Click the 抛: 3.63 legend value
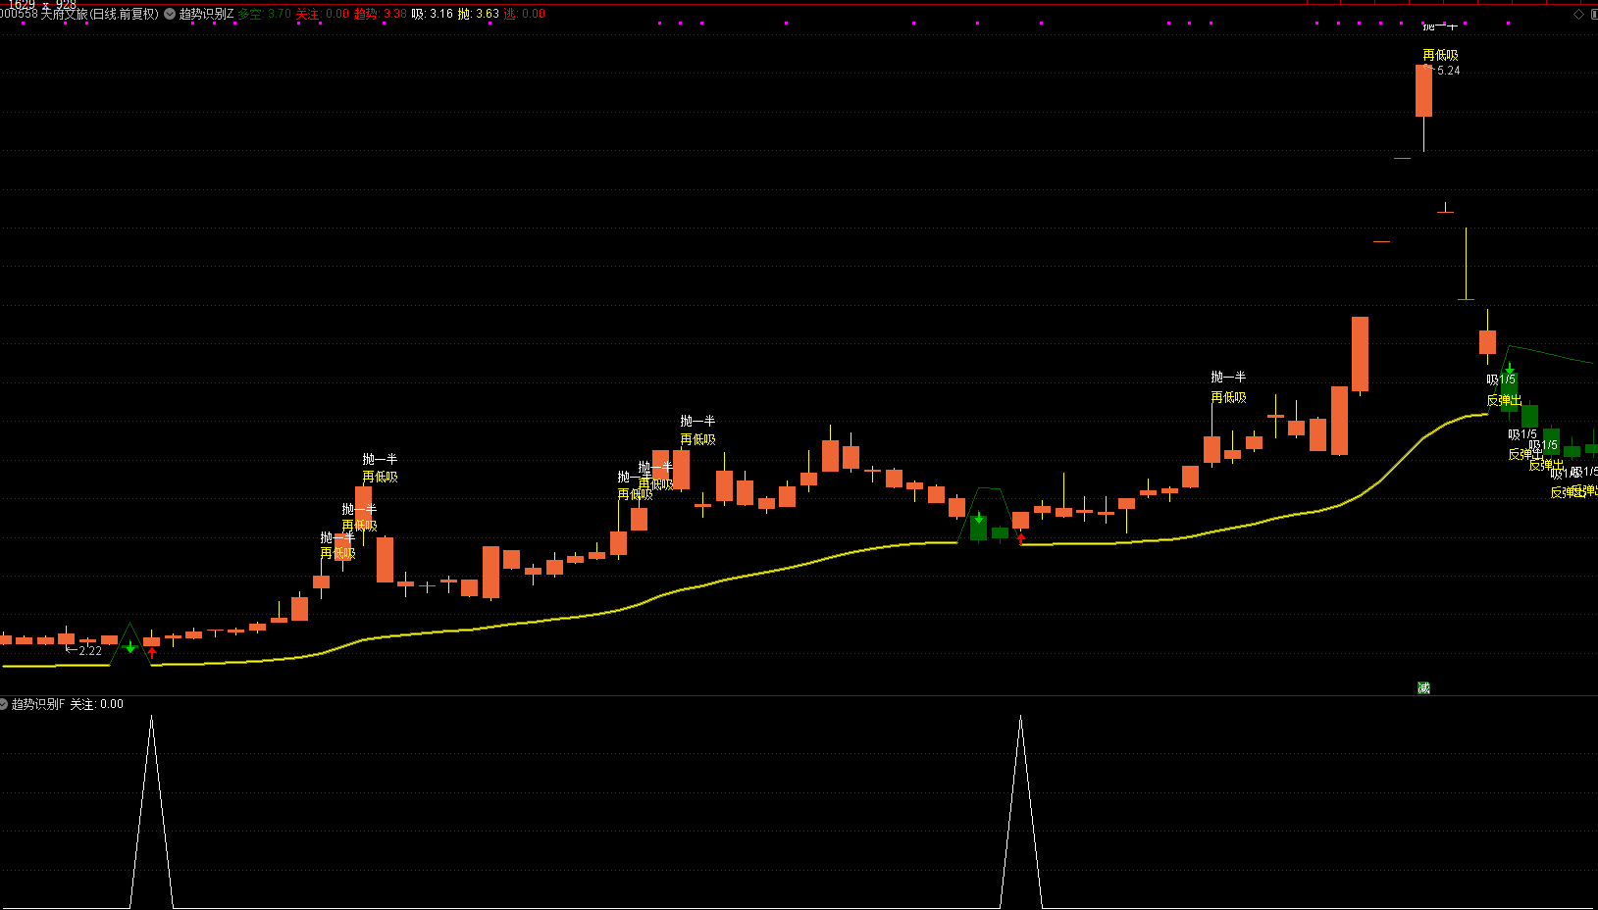The image size is (1598, 910). tap(479, 14)
